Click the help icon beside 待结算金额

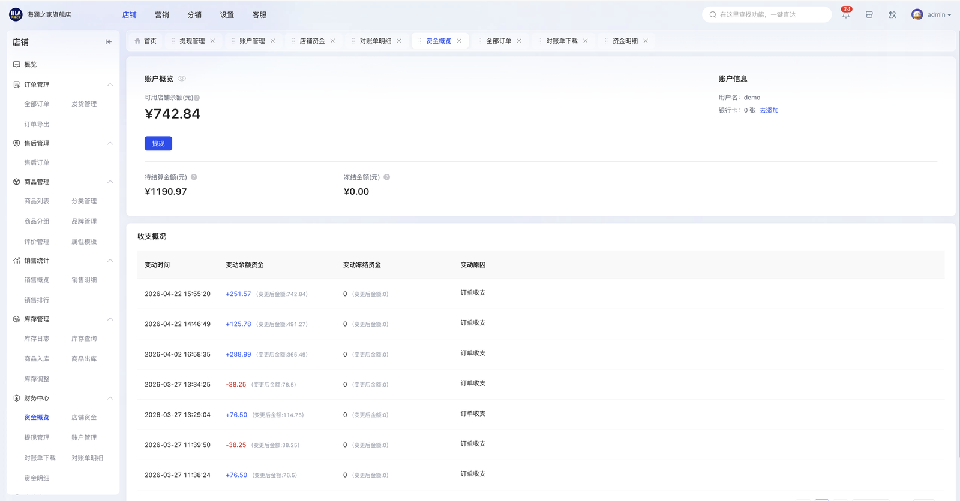click(194, 177)
